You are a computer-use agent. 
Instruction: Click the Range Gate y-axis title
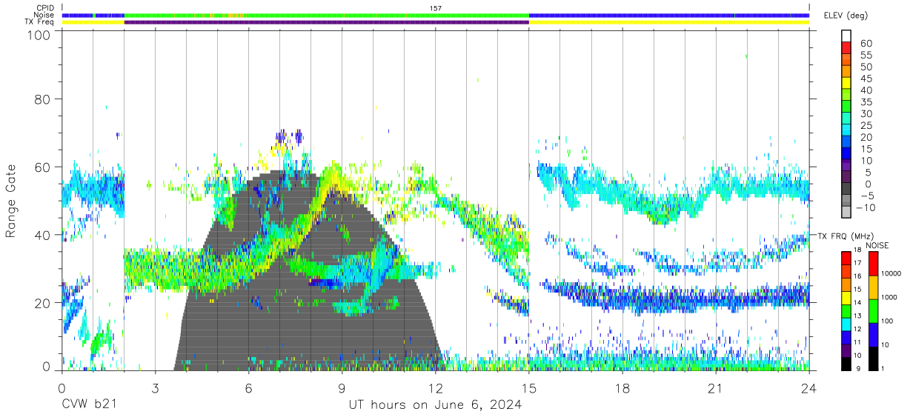click(x=11, y=201)
